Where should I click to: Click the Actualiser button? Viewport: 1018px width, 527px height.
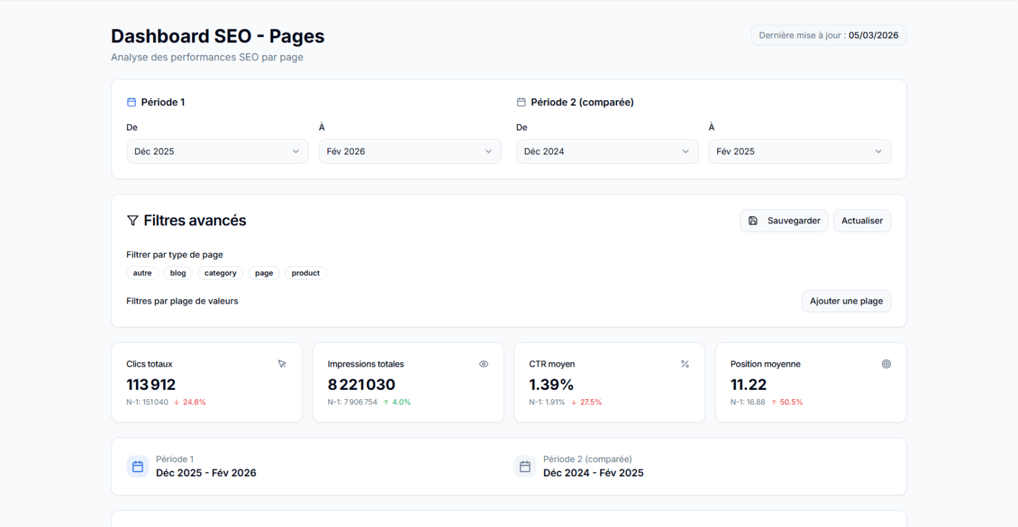pyautogui.click(x=862, y=221)
